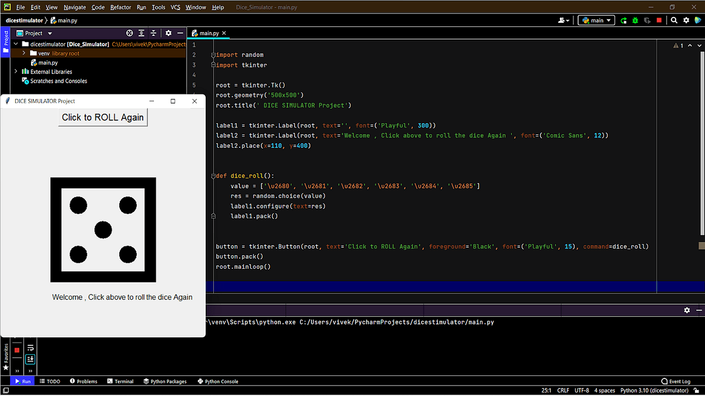The width and height of the screenshot is (705, 396).
Task: Toggle scroll to end in Run output
Action: [x=30, y=359]
